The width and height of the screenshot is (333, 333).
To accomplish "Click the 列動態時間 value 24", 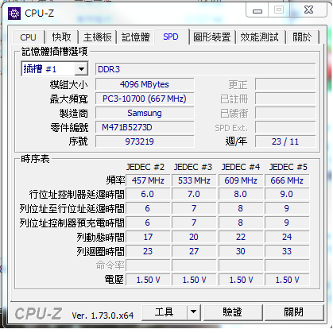I will tap(287, 237).
